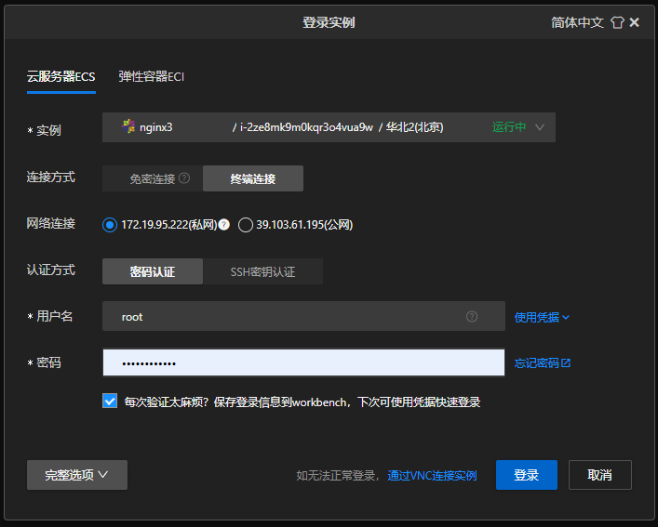Image resolution: width=658 pixels, height=527 pixels.
Task: Select the 39.103.61.195(公网) radio button
Action: click(245, 225)
